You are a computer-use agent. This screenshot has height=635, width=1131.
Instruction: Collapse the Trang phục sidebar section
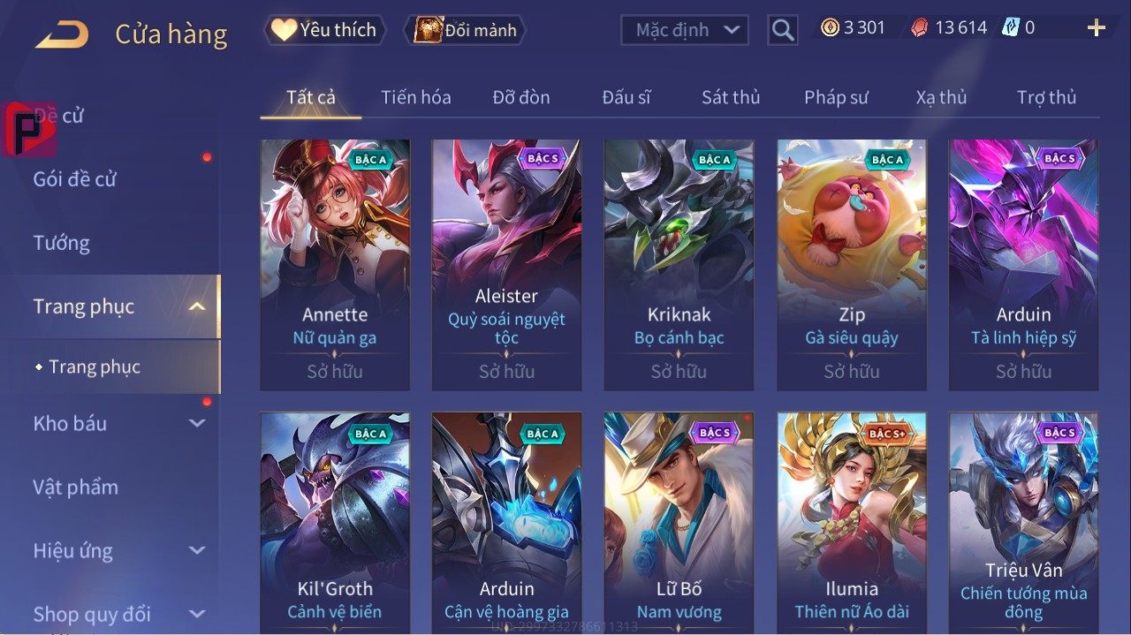(198, 306)
